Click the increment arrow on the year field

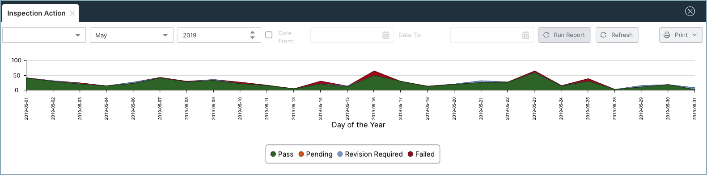(253, 33)
